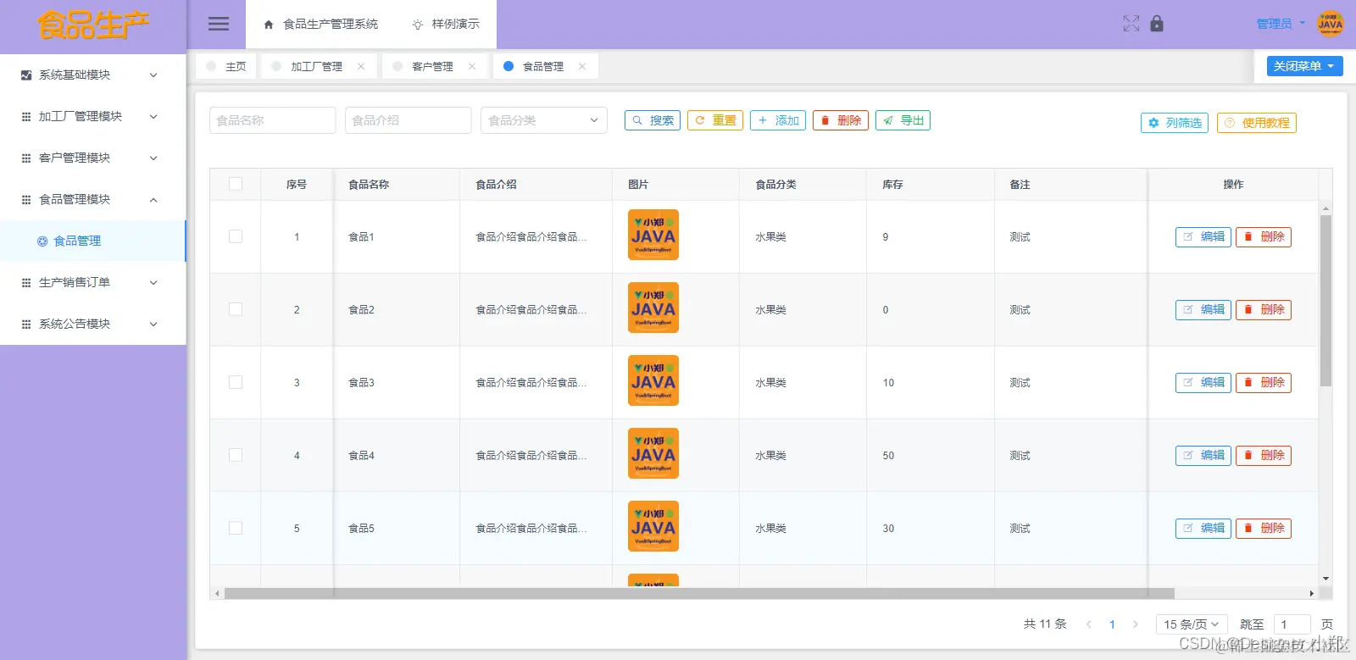Expand the 生产销售订单 menu
The height and width of the screenshot is (660, 1356).
click(92, 282)
